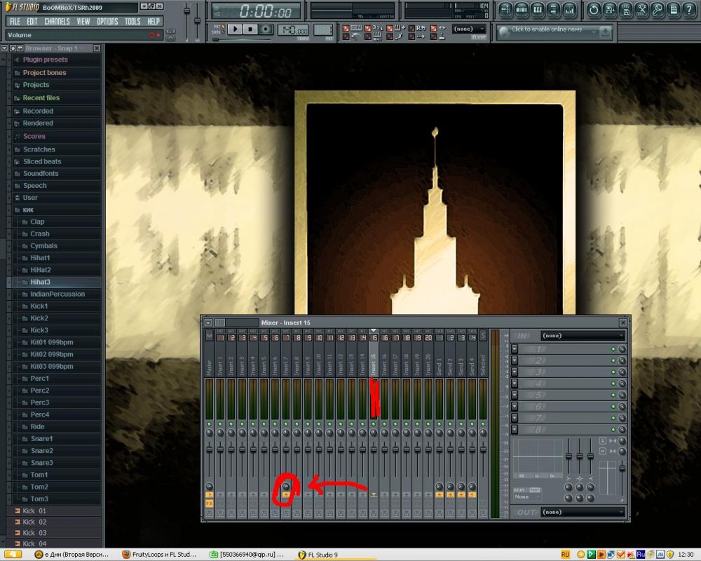
Task: Toggle the metronome switch
Action: (346, 36)
